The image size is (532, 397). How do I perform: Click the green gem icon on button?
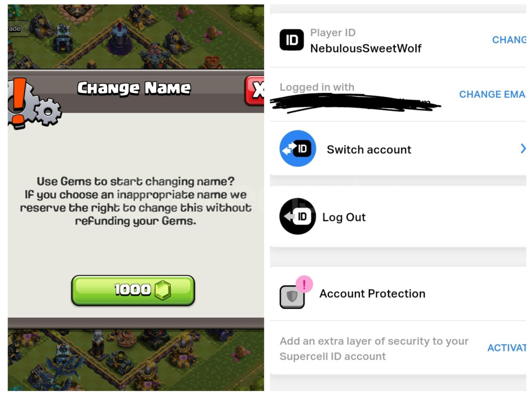coord(163,290)
